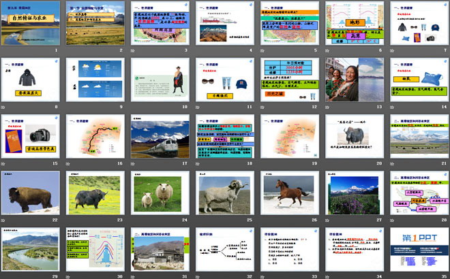Select the black yak slide 23
Screen dimensions: 450x279
point(93,193)
